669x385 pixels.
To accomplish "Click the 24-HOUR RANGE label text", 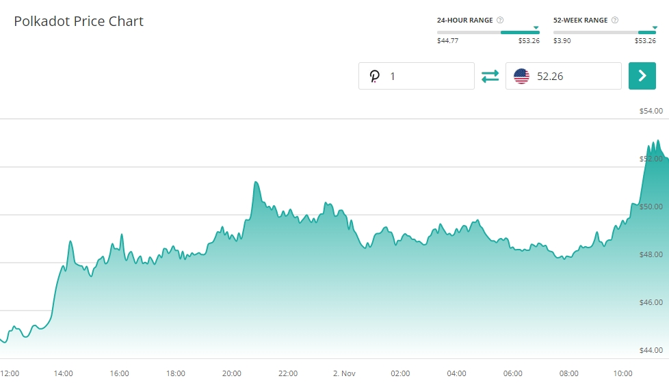I will [x=464, y=21].
